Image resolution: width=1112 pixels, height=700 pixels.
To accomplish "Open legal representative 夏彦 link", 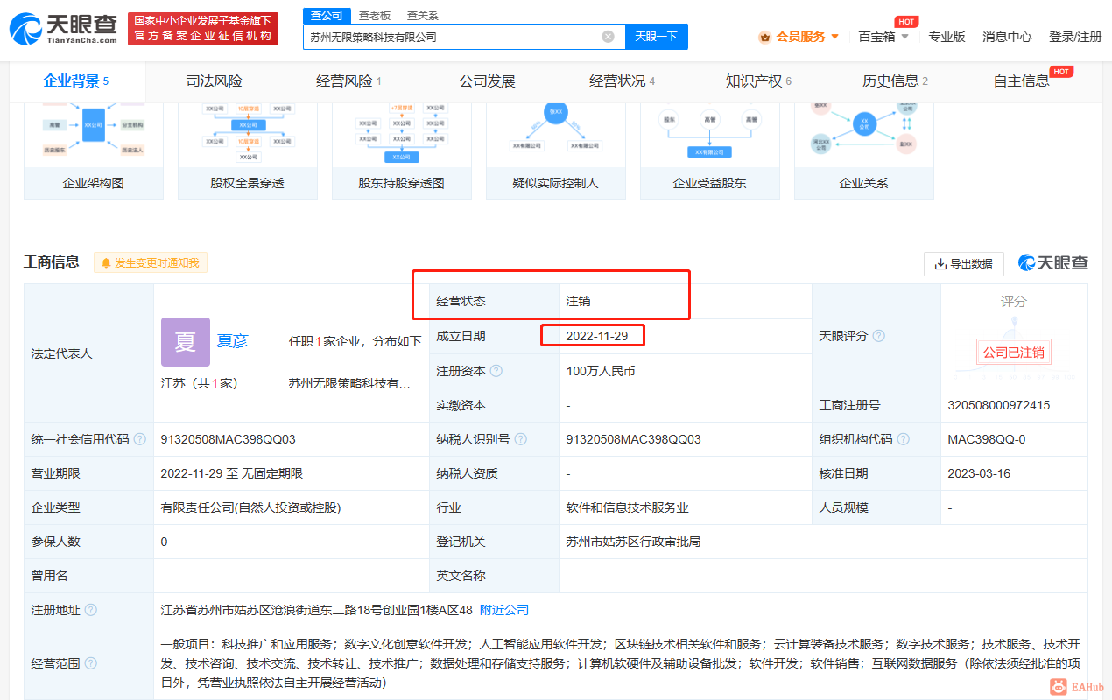I will click(x=233, y=341).
